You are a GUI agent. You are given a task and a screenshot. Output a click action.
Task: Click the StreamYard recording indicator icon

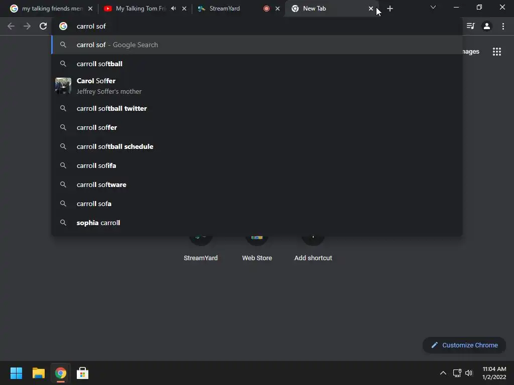[267, 9]
